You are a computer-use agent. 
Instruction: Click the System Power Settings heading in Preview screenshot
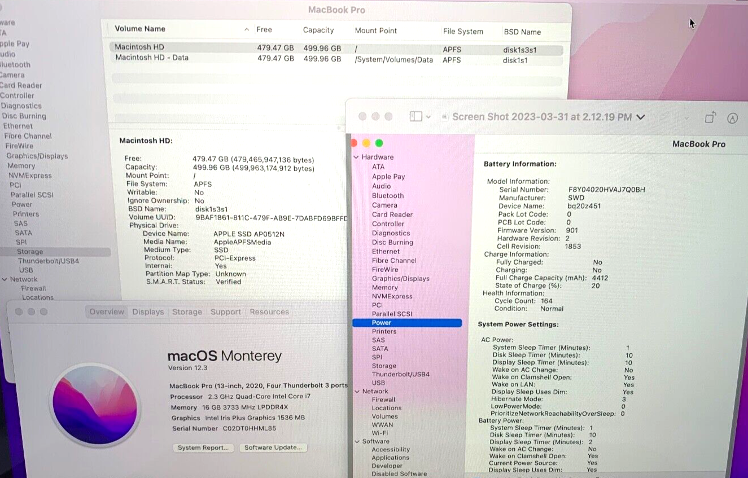tap(518, 324)
